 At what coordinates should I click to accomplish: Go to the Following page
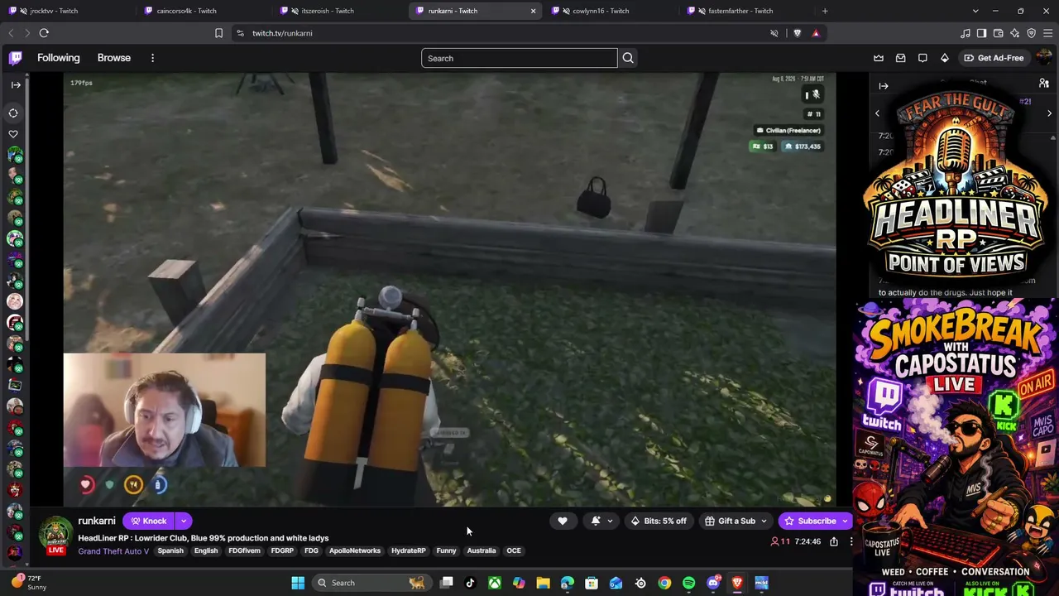[59, 58]
